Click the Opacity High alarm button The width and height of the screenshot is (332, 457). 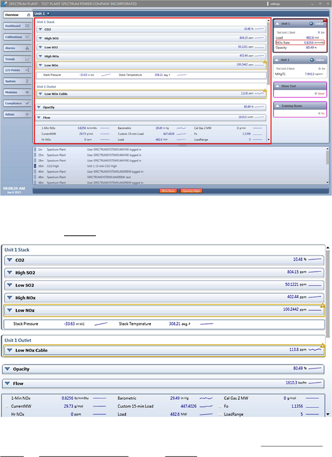191,191
